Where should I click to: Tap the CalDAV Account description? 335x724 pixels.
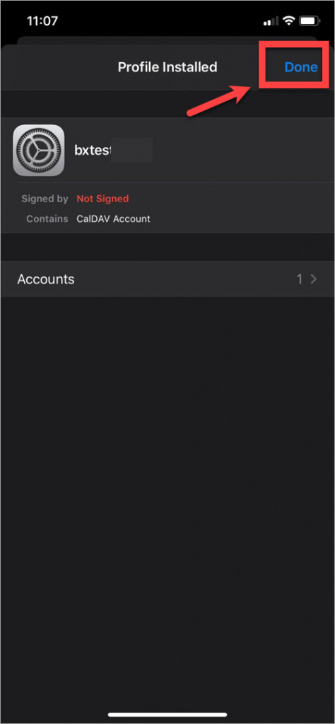click(x=114, y=219)
